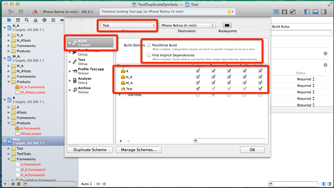Image resolution: width=334 pixels, height=188 pixels.
Task: Click the filter field at bottom right
Action: point(293,184)
